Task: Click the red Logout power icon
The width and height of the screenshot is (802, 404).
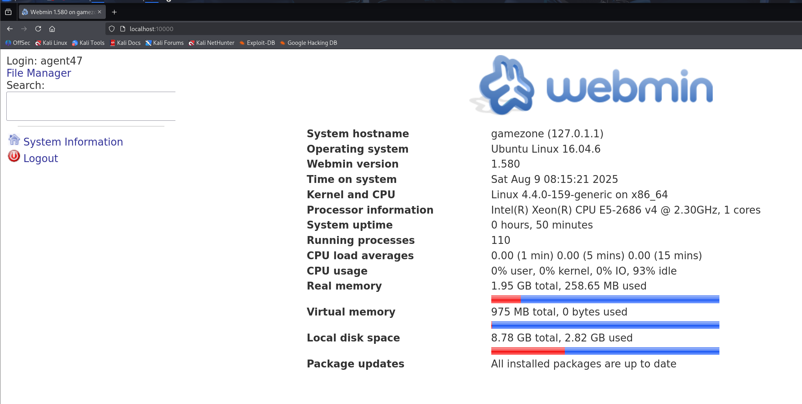Action: (x=14, y=156)
